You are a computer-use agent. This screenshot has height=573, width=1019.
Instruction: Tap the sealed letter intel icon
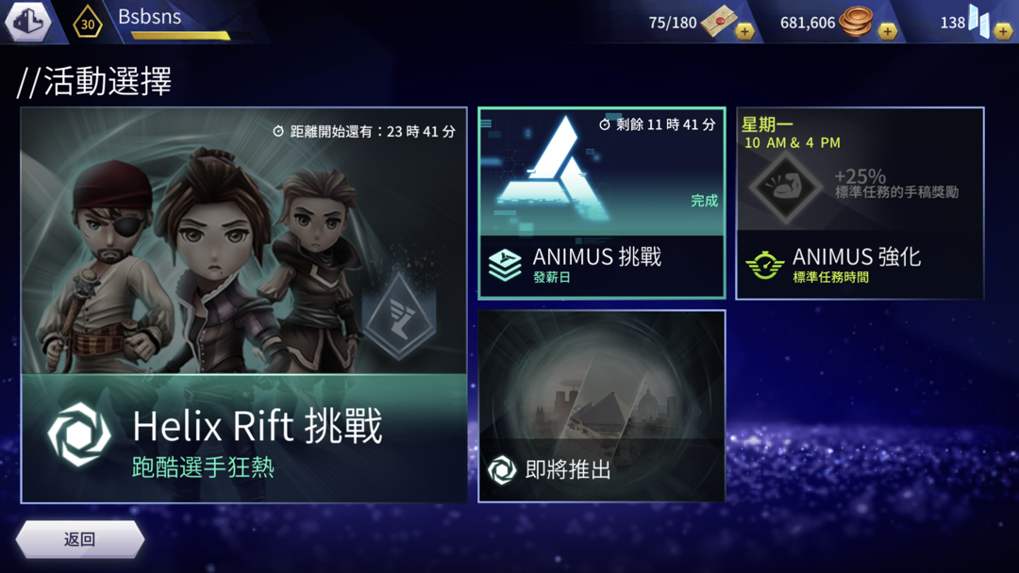pos(719,21)
